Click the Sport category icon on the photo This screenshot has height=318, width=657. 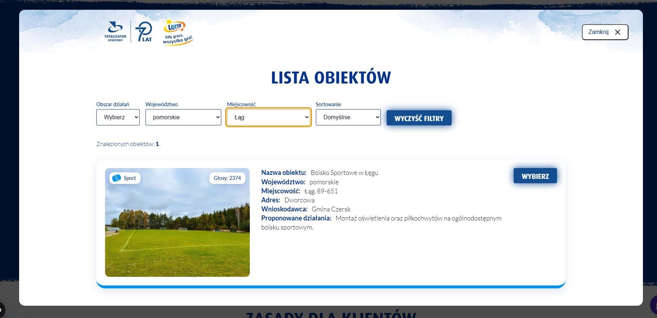117,178
